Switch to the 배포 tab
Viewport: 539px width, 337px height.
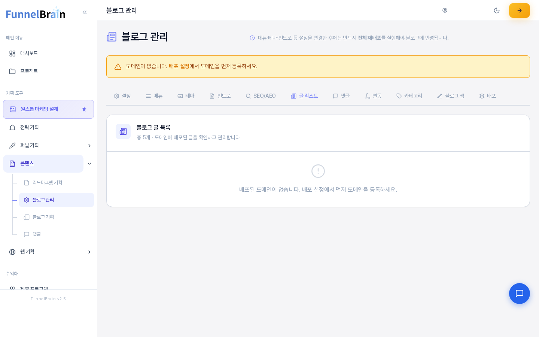click(x=488, y=96)
